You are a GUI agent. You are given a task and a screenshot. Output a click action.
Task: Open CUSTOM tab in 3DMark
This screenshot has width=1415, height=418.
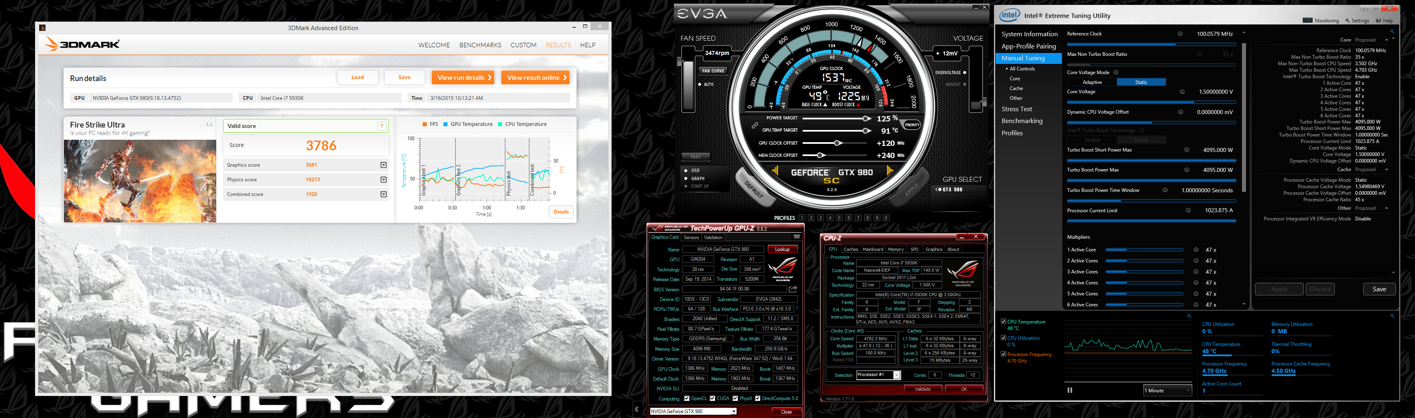524,45
